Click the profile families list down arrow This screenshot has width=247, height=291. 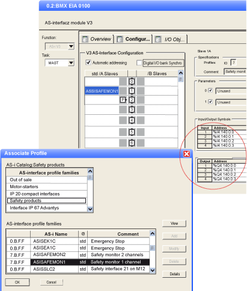[x=90, y=209]
